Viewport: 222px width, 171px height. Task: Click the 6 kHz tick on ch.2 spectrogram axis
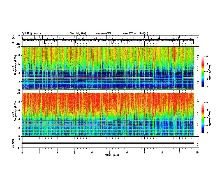[x=20, y=110]
